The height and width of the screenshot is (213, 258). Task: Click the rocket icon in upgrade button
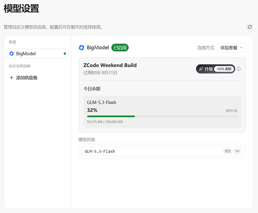[201, 69]
